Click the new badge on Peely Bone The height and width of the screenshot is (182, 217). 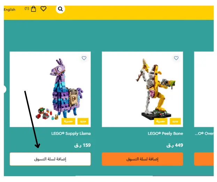tap(175, 121)
